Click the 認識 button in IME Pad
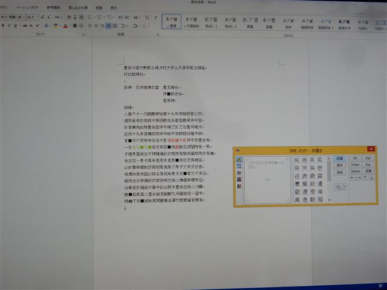This screenshot has width=387, height=290. pyautogui.click(x=340, y=158)
